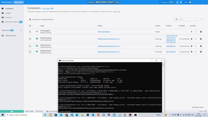Open the Bandicam recorder taskbar icon
This screenshot has width=208, height=117.
[x=130, y=115]
